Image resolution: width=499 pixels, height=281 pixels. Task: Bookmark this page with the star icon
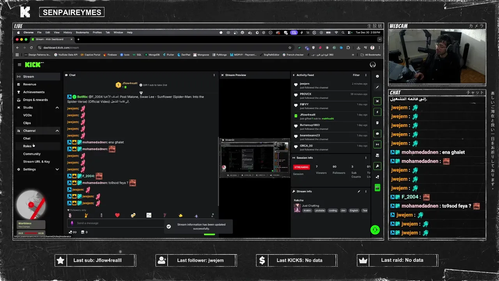pos(290,48)
